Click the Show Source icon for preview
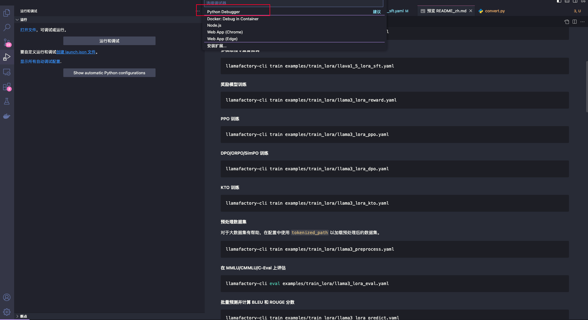The width and height of the screenshot is (588, 320). click(566, 21)
